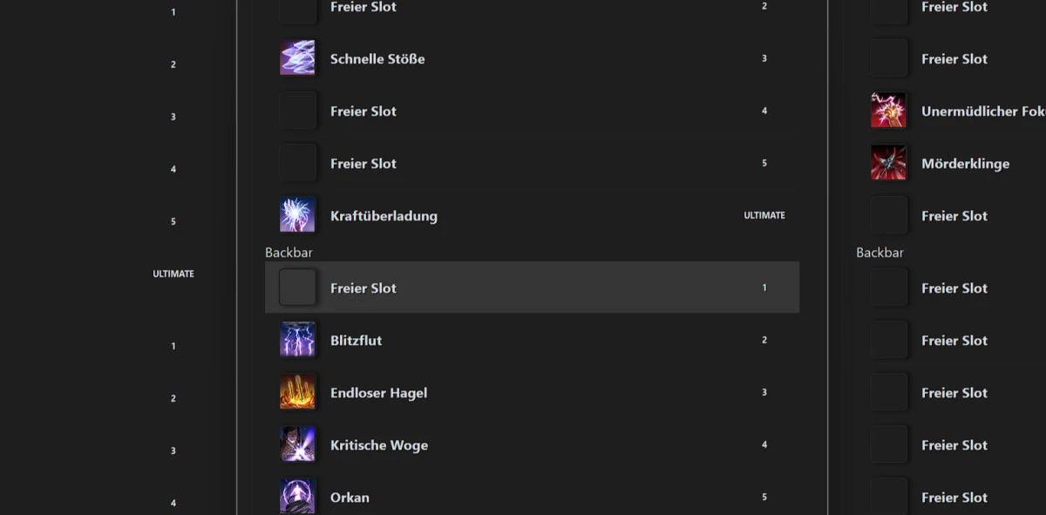This screenshot has height=515, width=1046.
Task: Click the Mörderklinge skill label
Action: click(965, 164)
